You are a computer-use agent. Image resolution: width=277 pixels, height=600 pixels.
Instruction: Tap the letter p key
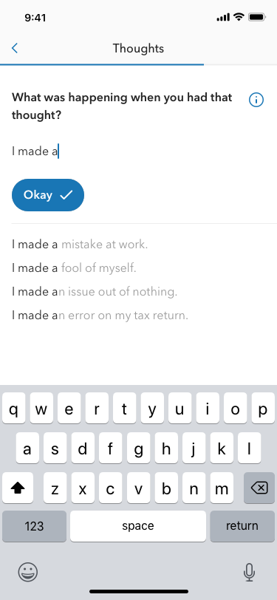[x=263, y=408]
